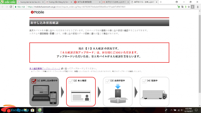Close the Gmail 楽天モバイル tab
The image size is (201, 113).
128,2
